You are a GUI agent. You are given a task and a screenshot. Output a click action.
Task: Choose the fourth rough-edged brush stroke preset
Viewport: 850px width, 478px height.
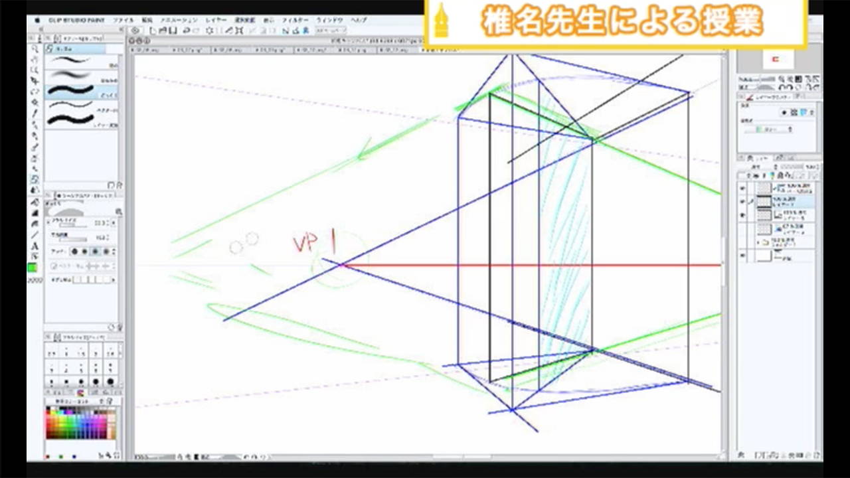(81, 106)
